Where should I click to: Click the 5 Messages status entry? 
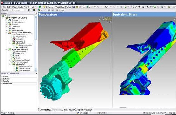(83, 113)
